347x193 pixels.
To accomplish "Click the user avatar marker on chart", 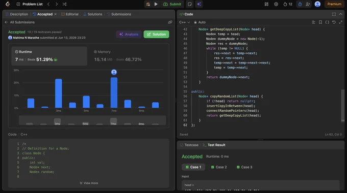I will pyautogui.click(x=114, y=72).
